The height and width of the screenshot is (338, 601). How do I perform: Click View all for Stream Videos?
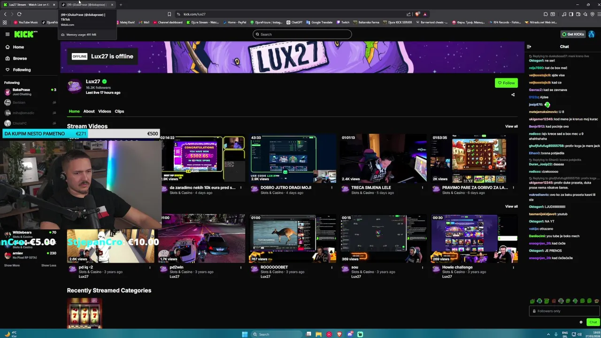click(511, 126)
